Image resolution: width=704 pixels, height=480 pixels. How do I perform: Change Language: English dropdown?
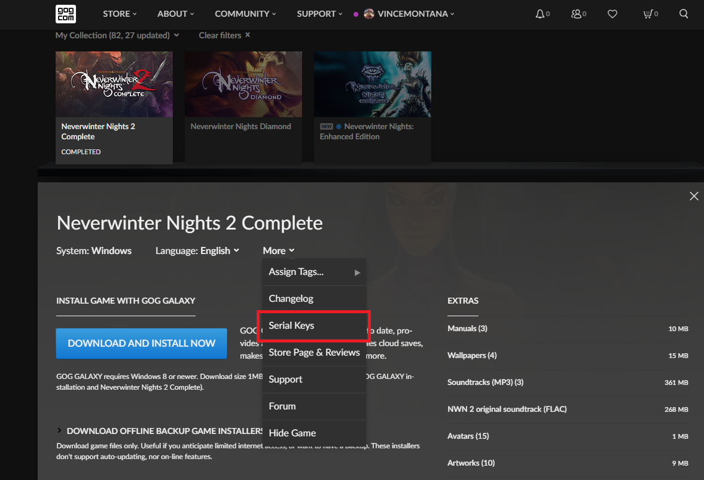tap(197, 251)
